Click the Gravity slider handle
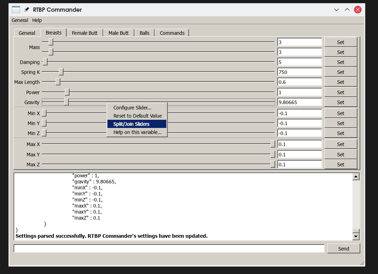Viewport: 378px width, 274px height. pyautogui.click(x=67, y=102)
